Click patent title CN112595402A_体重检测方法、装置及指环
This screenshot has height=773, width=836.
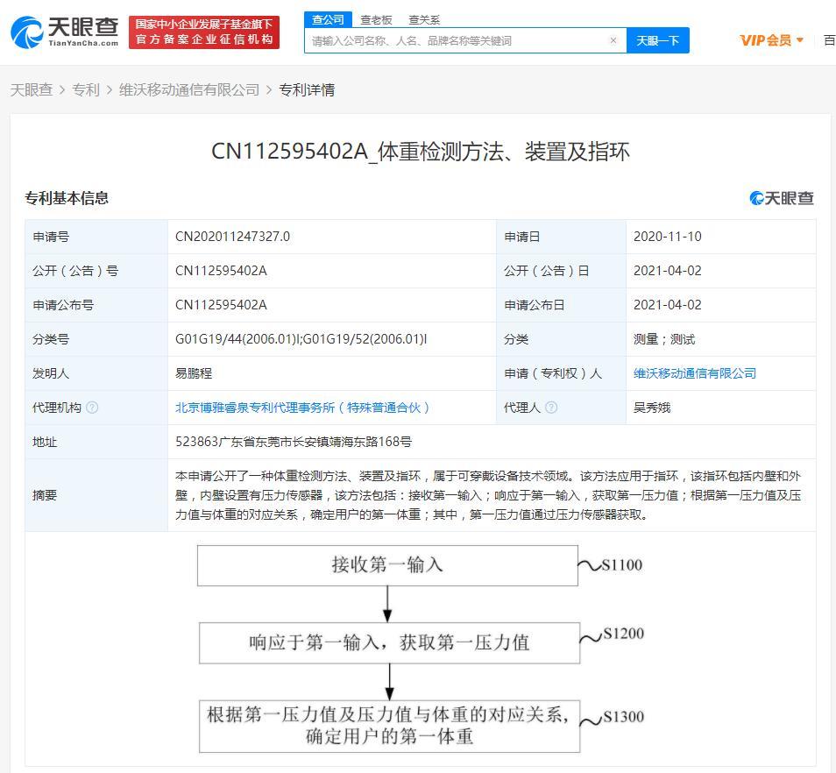(421, 152)
